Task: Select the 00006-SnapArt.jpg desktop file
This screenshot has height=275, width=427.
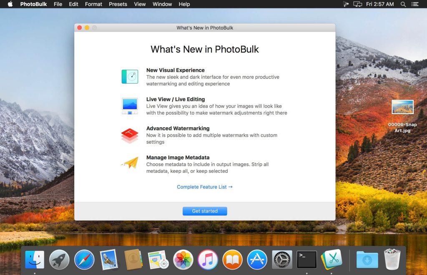Action: click(402, 107)
